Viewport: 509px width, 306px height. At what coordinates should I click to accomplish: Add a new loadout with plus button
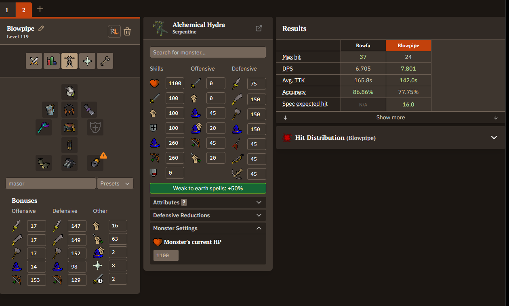click(x=40, y=9)
